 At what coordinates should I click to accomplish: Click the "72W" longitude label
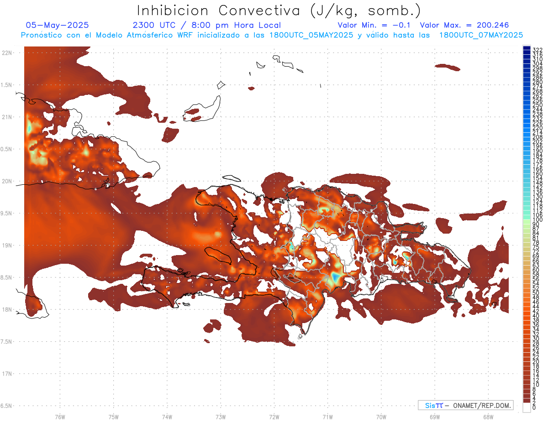[274, 417]
